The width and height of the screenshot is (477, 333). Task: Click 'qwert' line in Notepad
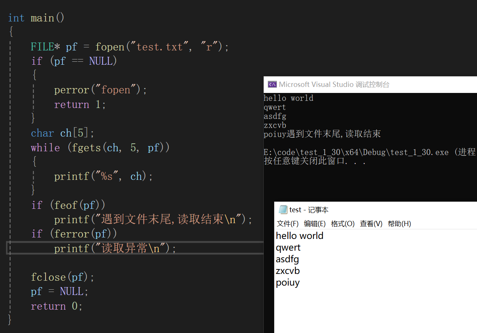288,248
